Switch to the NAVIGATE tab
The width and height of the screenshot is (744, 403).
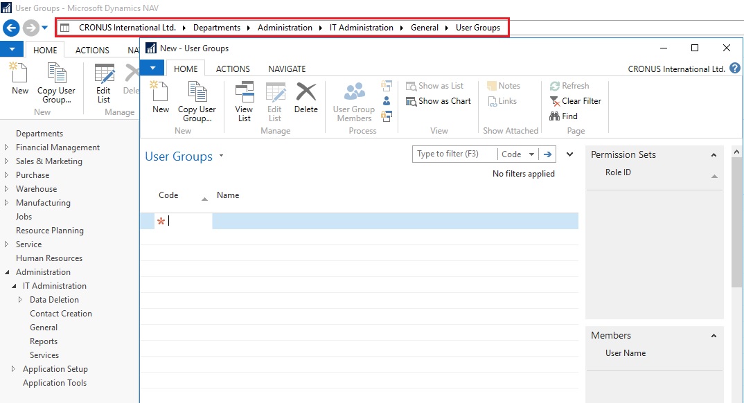point(287,69)
